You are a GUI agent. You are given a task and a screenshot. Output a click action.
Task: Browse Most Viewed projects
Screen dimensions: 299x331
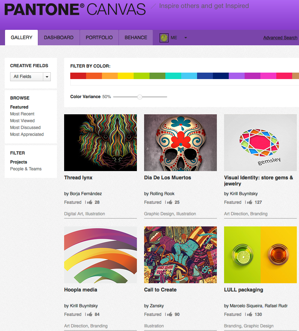22,120
